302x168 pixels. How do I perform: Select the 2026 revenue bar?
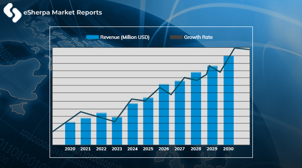[164, 115]
